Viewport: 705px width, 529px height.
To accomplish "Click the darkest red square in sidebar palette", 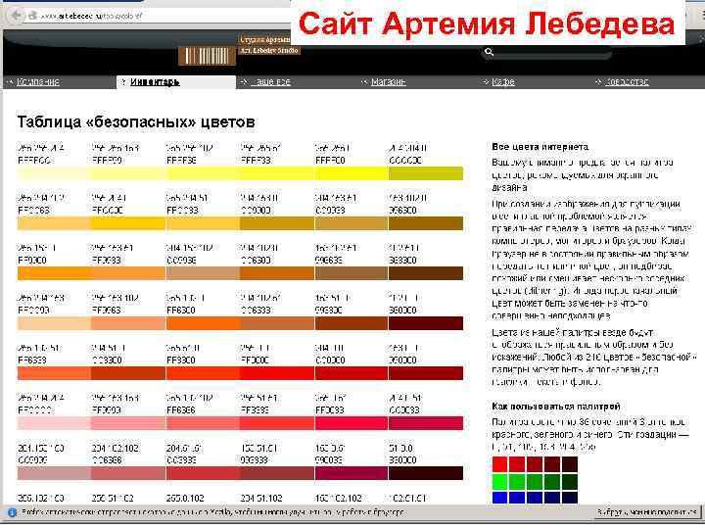I will click(570, 464).
